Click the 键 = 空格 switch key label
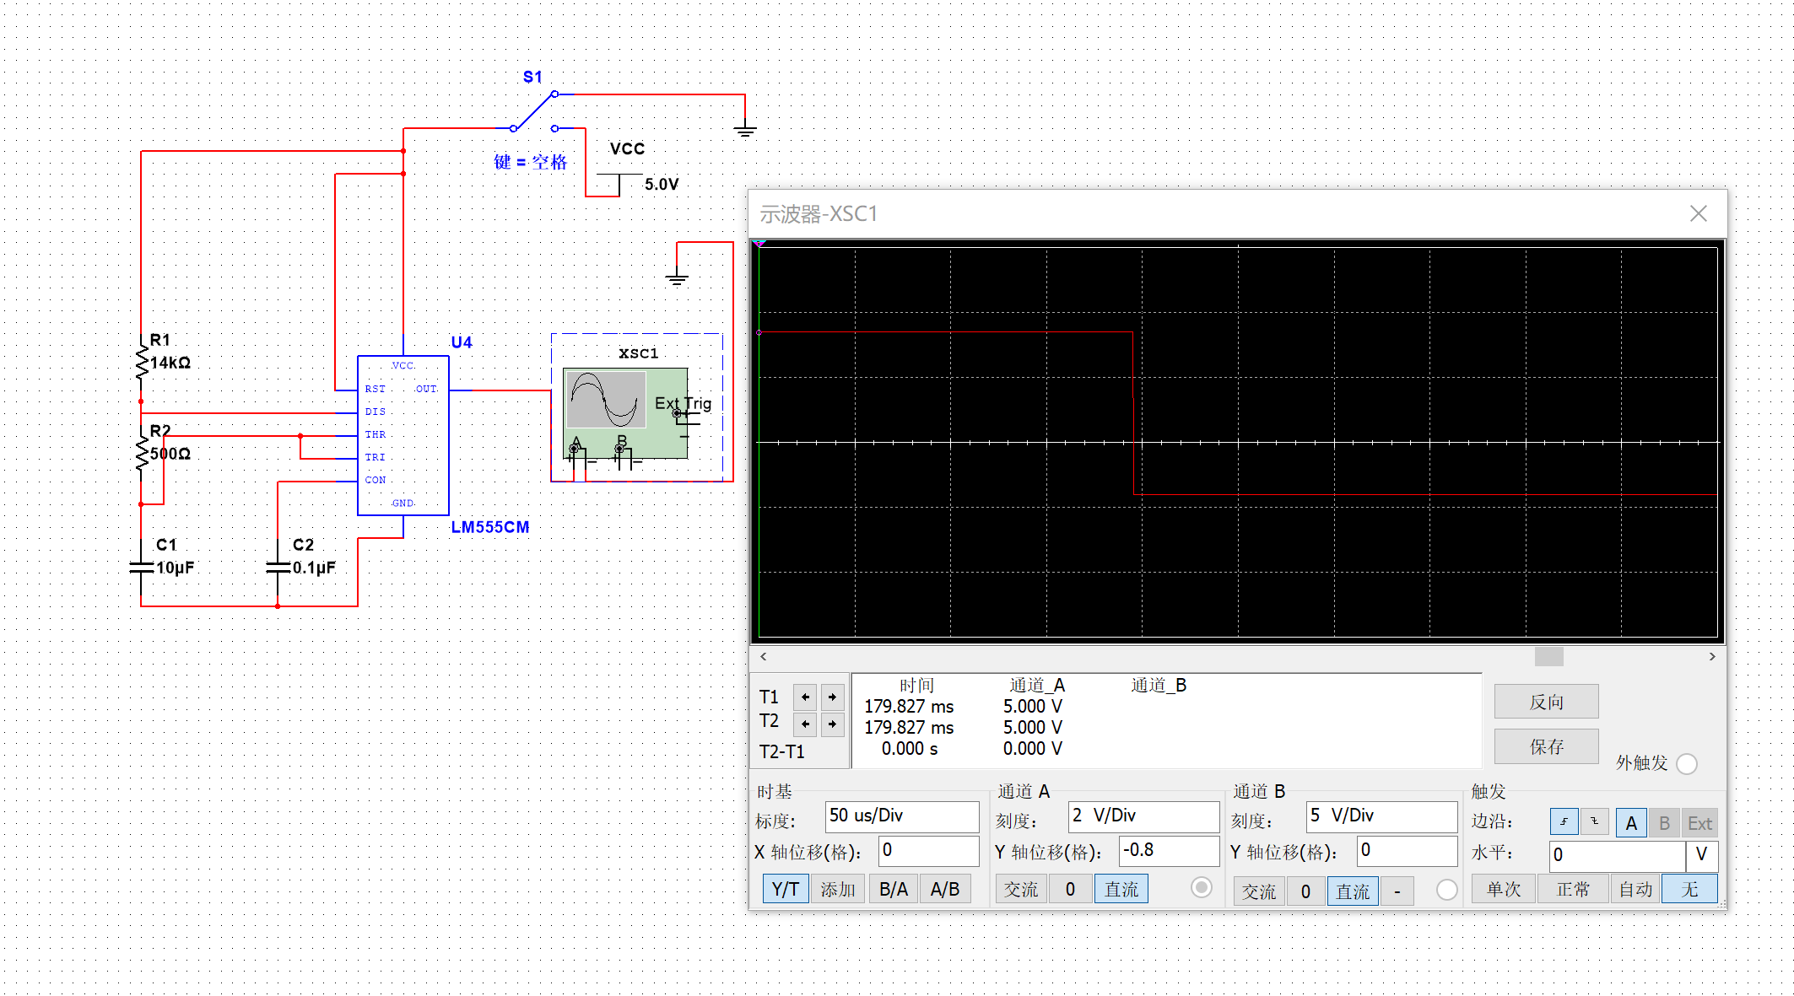Viewport: 1794px width, 996px height. pos(531,162)
